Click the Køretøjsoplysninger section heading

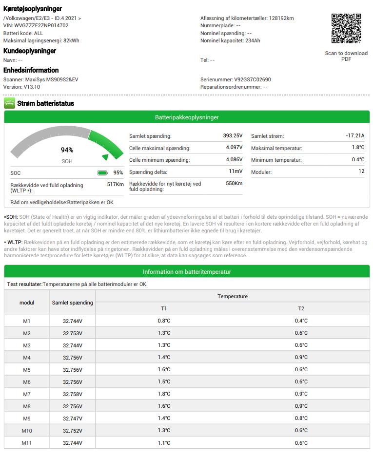click(x=33, y=9)
